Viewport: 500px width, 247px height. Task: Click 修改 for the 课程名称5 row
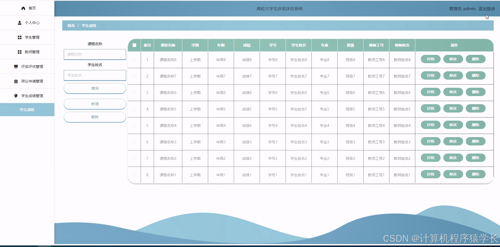coord(453,108)
